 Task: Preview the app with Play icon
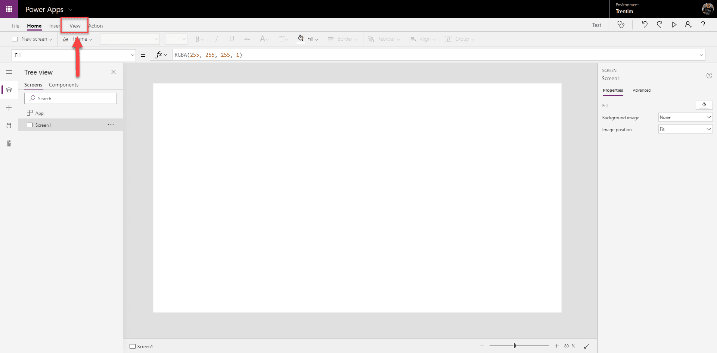[674, 25]
